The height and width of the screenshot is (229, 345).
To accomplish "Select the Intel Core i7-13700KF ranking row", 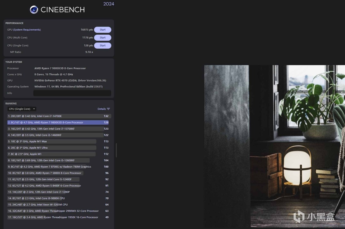I will click(x=59, y=129).
